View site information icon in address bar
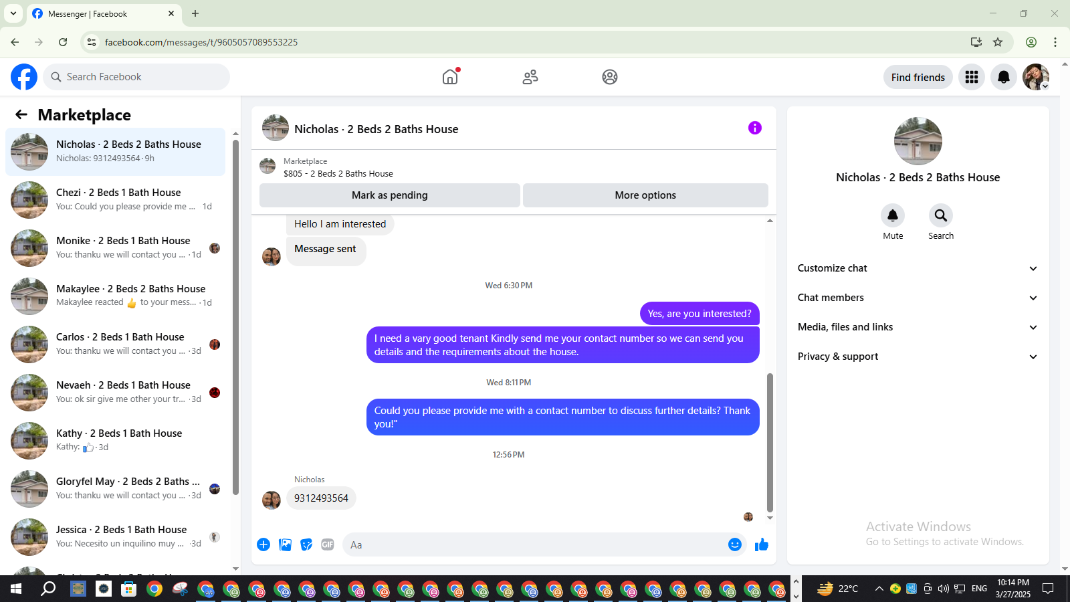Screen dimensions: 1070x602 click(x=92, y=42)
